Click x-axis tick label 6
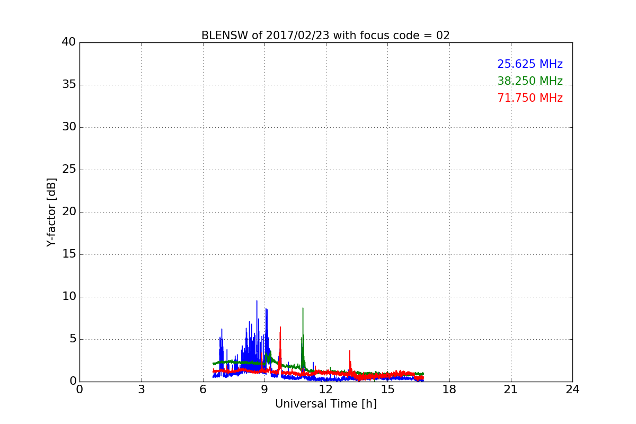636x424 pixels. [x=203, y=390]
